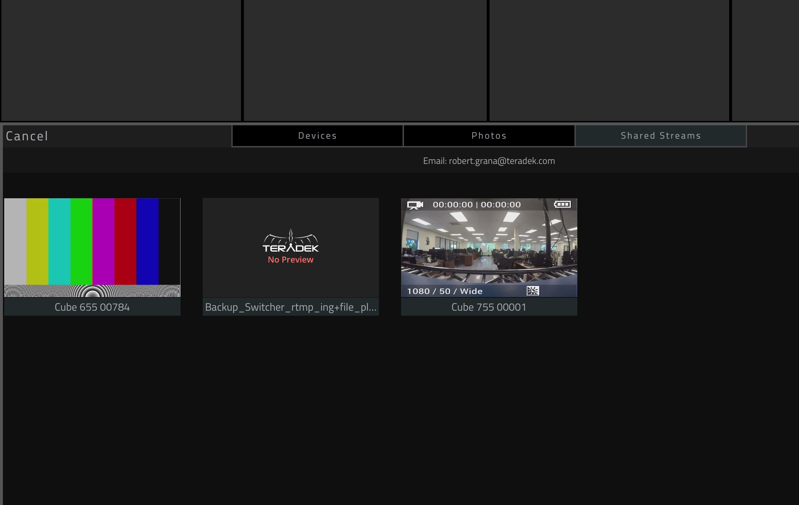Open the Photos tab
799x505 pixels.
489,136
